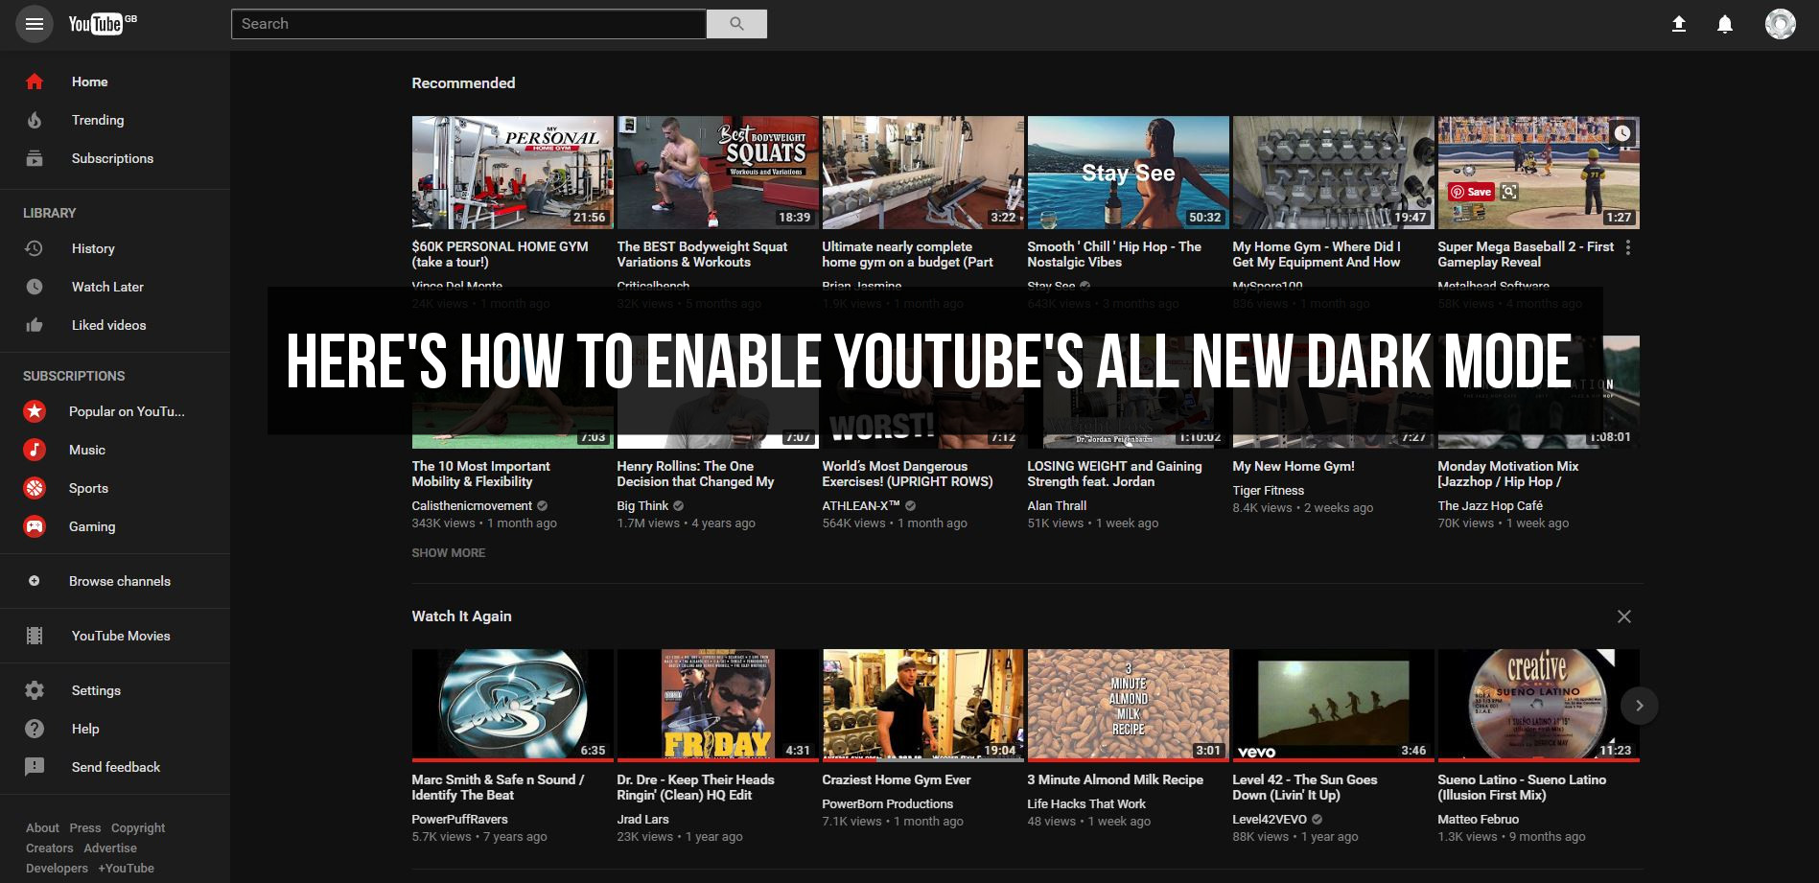Open the hamburger guide menu
Image resolution: width=1819 pixels, height=883 pixels.
coord(34,24)
